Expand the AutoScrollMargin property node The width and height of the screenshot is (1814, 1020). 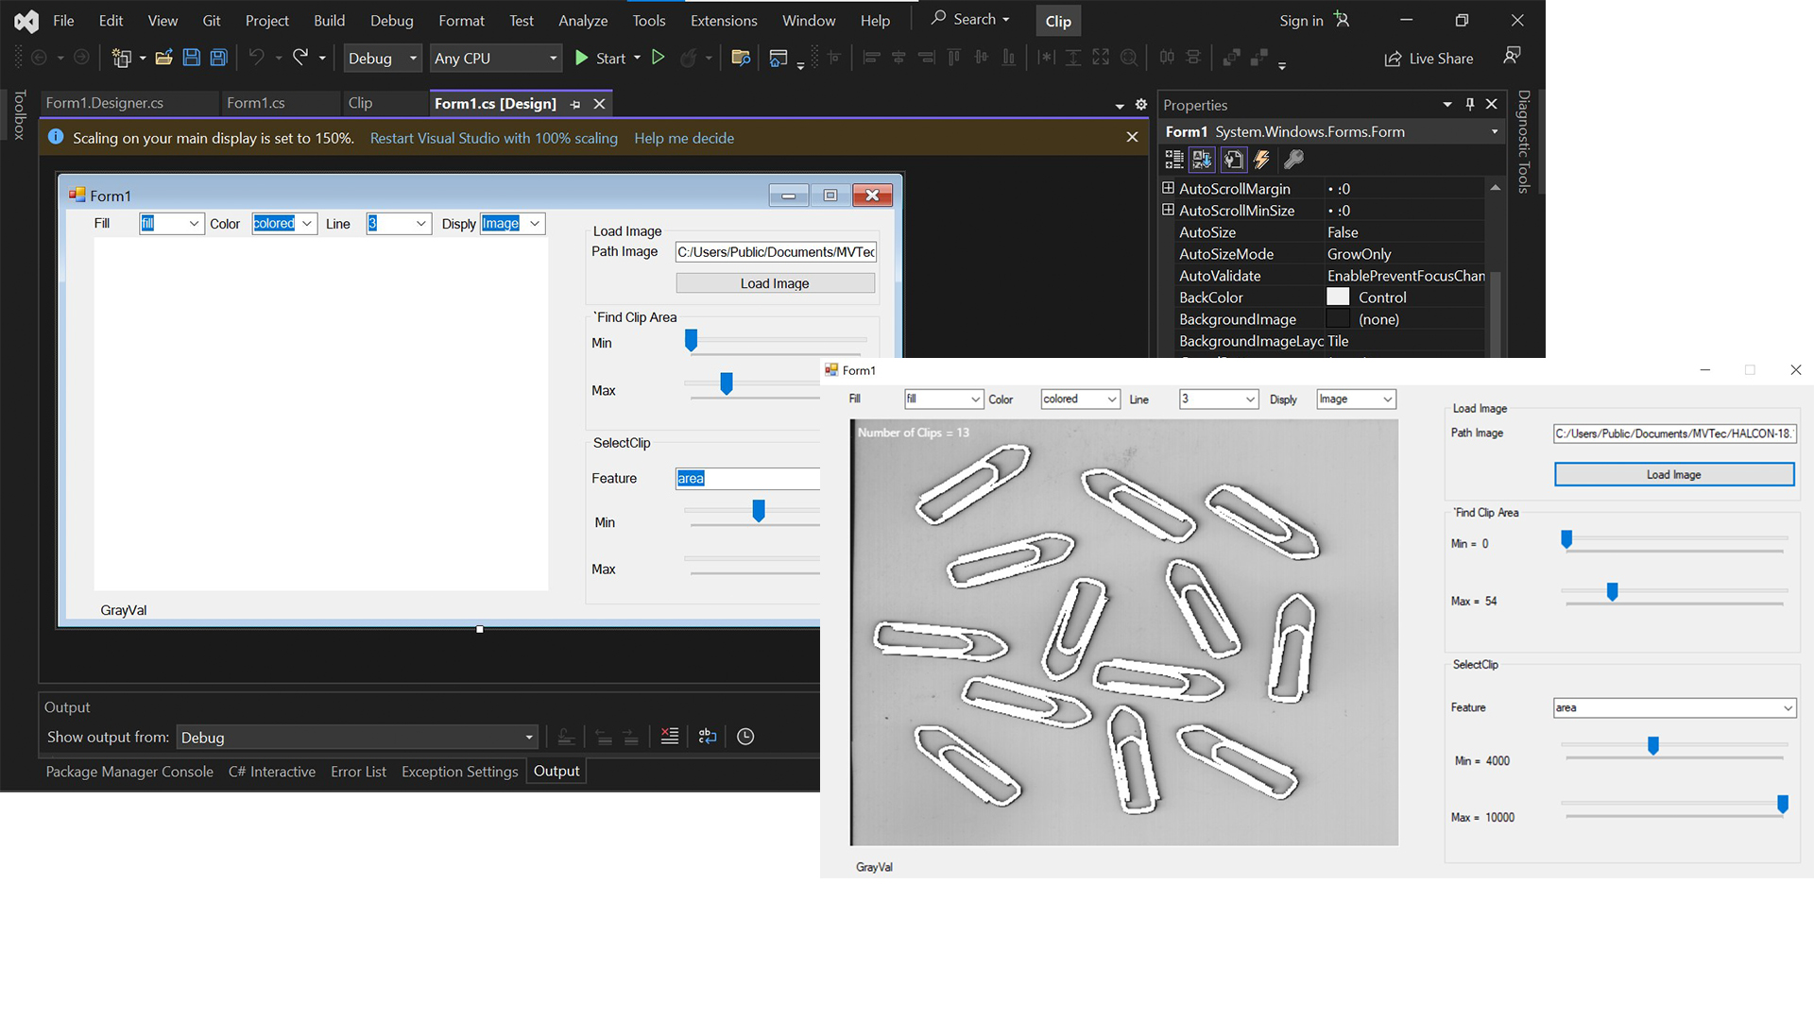(1168, 188)
